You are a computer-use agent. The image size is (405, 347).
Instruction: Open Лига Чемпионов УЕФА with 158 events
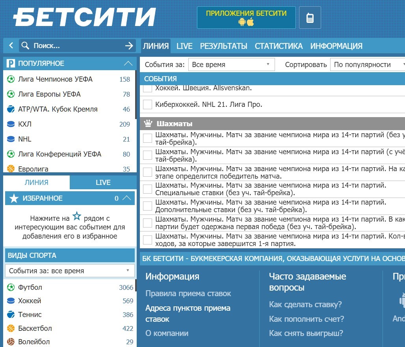click(69, 79)
